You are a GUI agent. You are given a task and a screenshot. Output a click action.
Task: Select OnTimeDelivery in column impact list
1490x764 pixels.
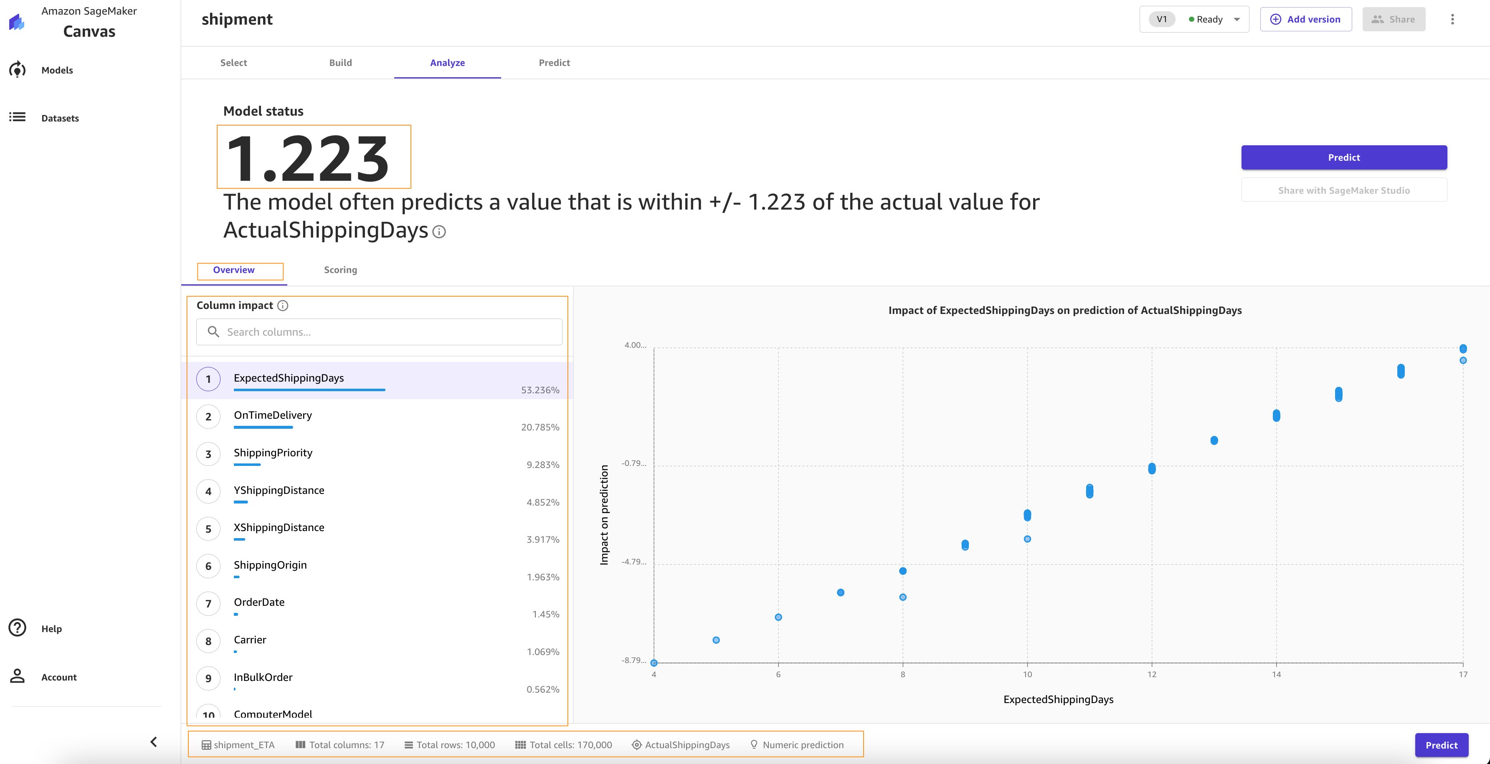pos(272,415)
